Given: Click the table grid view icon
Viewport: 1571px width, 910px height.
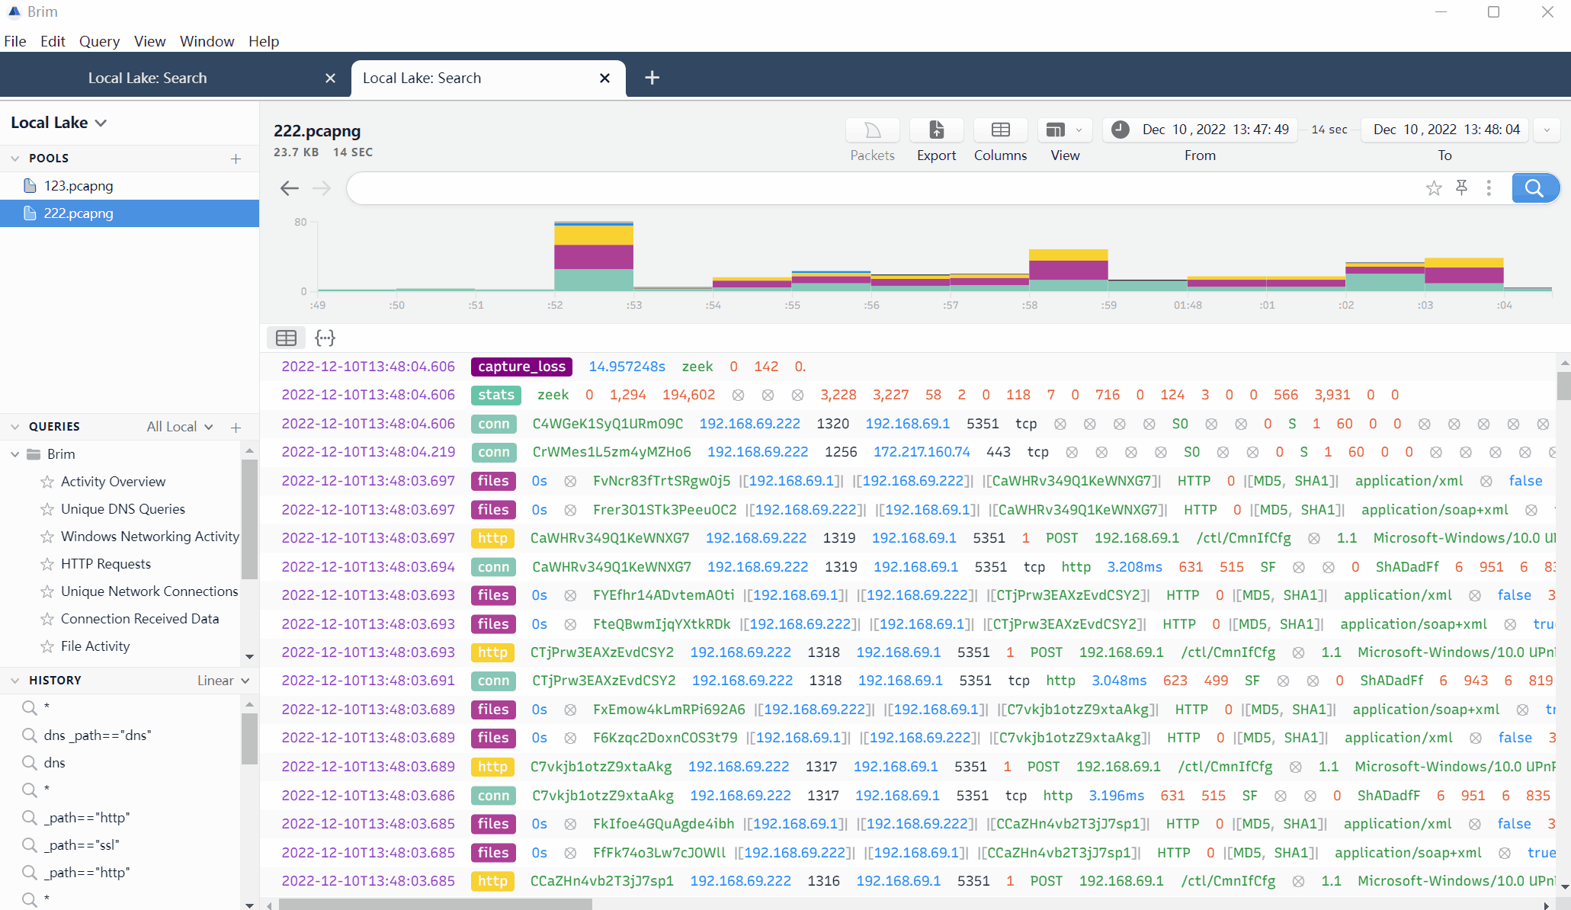Looking at the screenshot, I should [286, 338].
